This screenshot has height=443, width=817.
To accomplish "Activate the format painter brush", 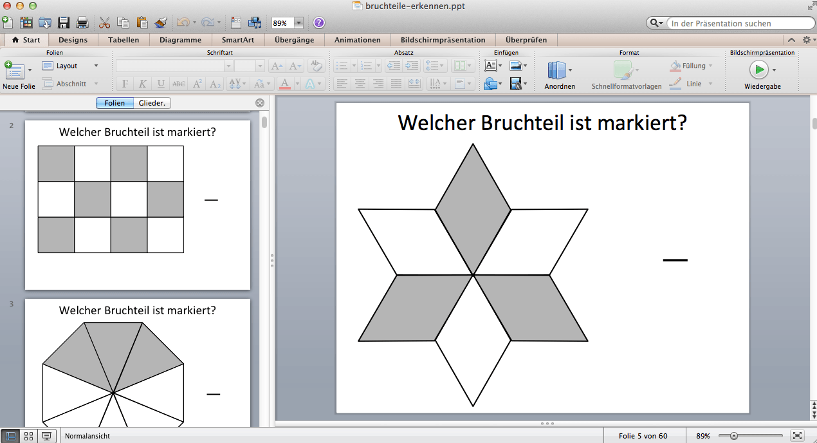I will point(161,23).
